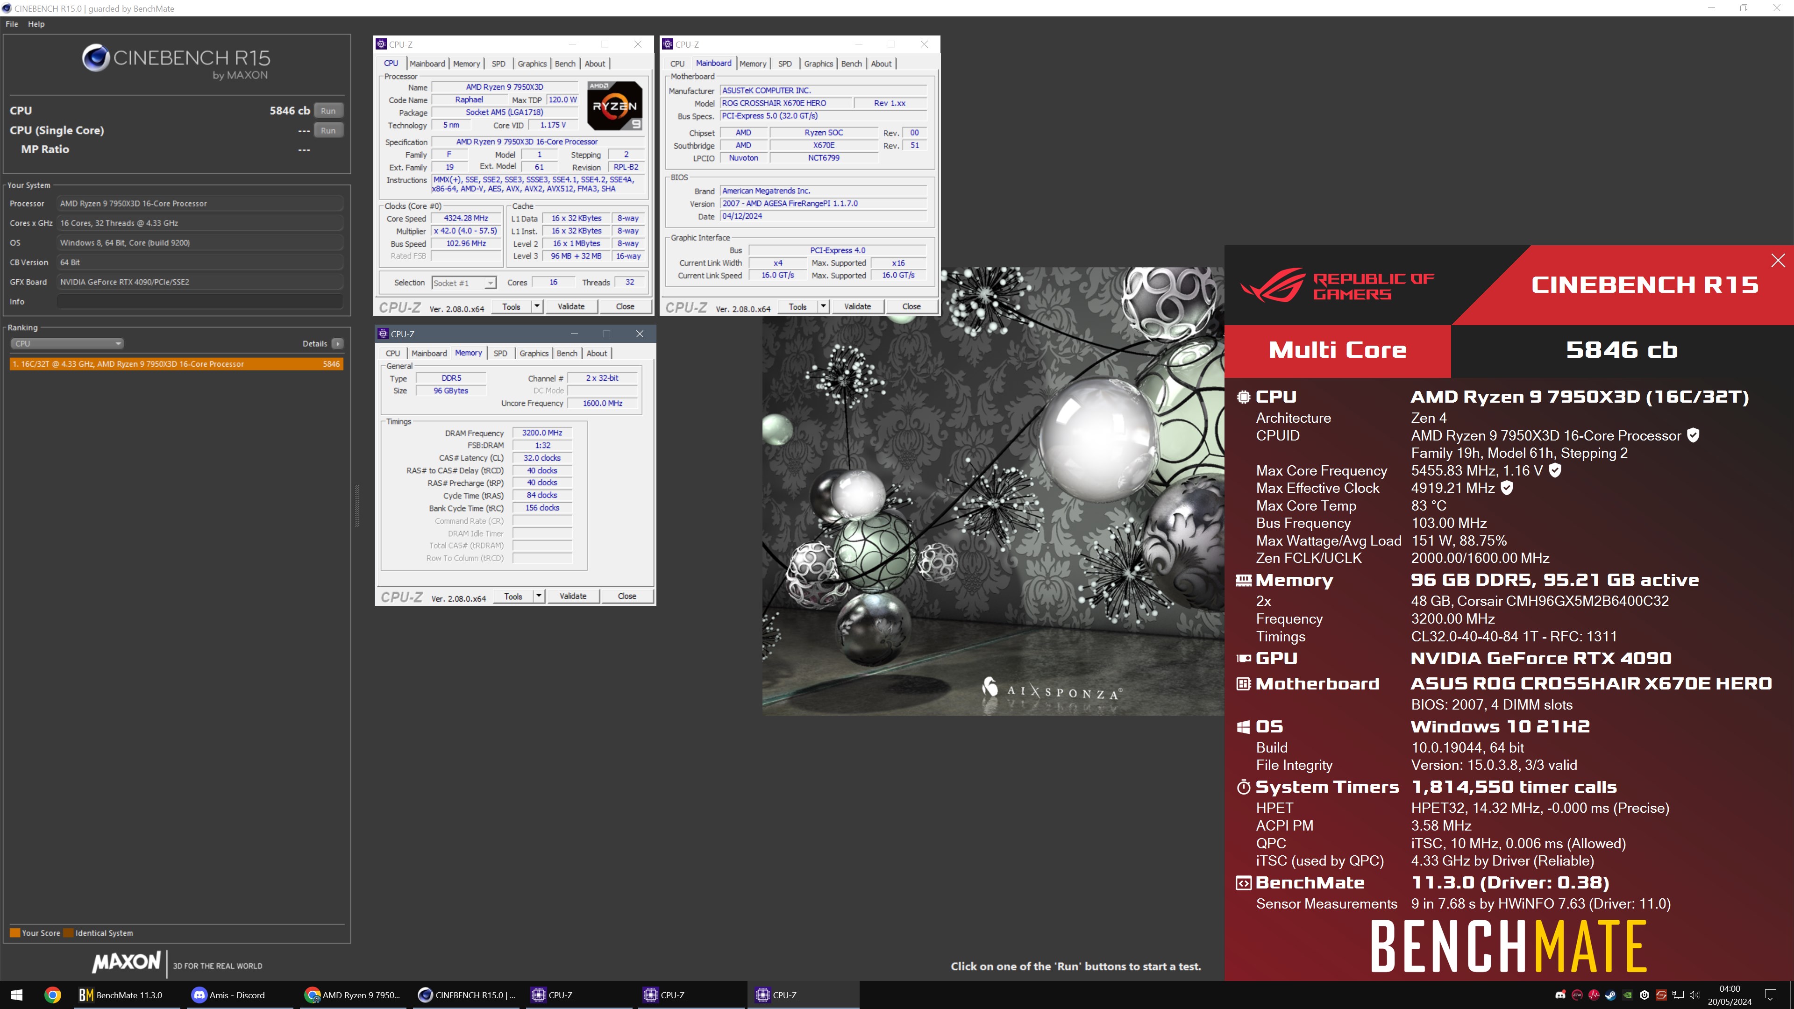
Task: Open Tools dropdown arrow in the CPU tab CPU-Z window
Action: 537,306
